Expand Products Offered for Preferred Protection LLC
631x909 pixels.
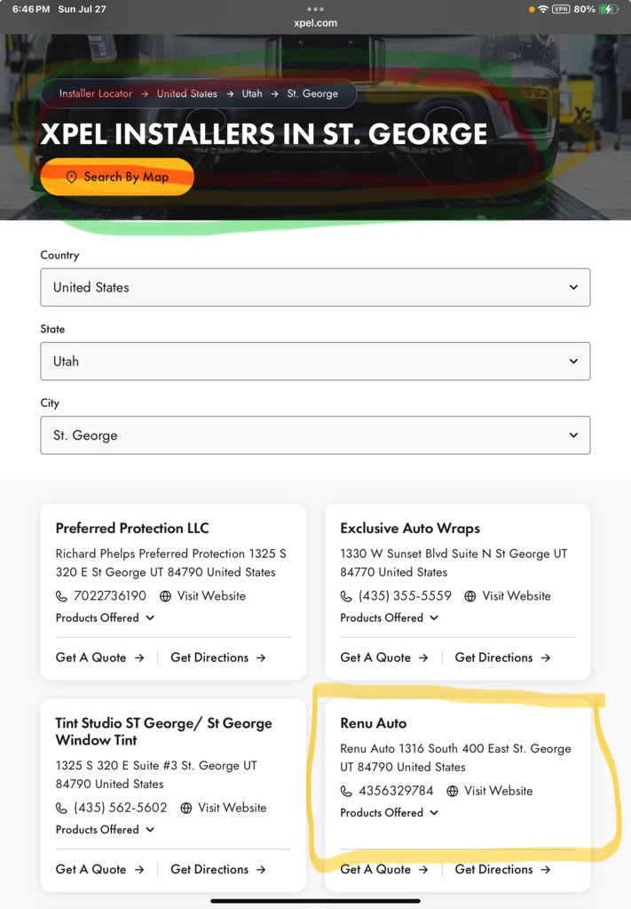point(105,618)
